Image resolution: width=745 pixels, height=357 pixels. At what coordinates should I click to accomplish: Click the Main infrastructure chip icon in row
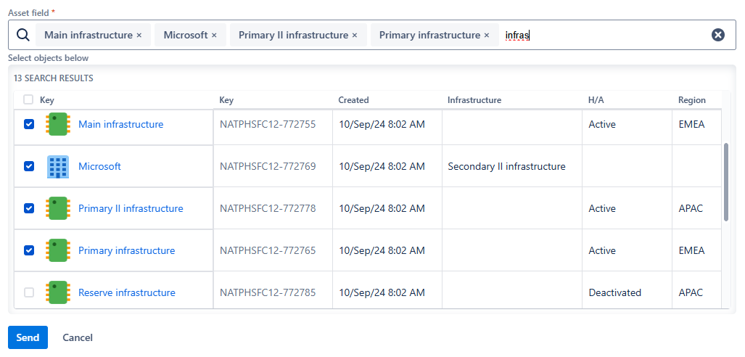pyautogui.click(x=57, y=125)
